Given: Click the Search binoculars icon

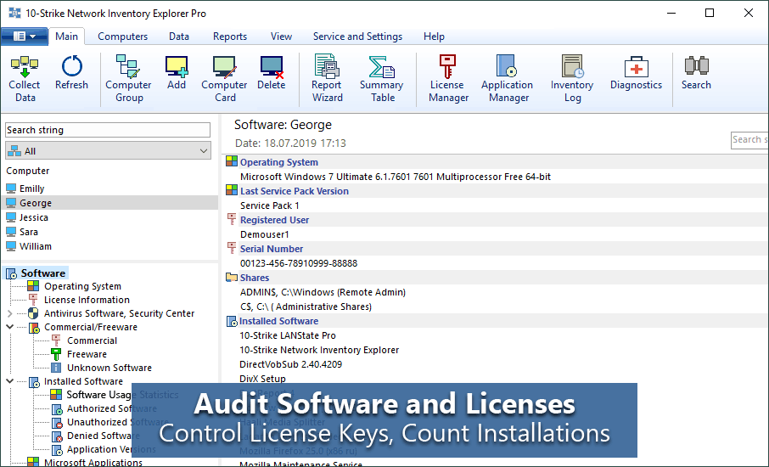Looking at the screenshot, I should point(696,68).
